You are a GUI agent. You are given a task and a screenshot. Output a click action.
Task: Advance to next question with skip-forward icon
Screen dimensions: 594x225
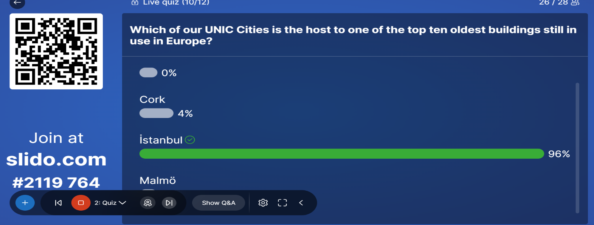pos(169,203)
